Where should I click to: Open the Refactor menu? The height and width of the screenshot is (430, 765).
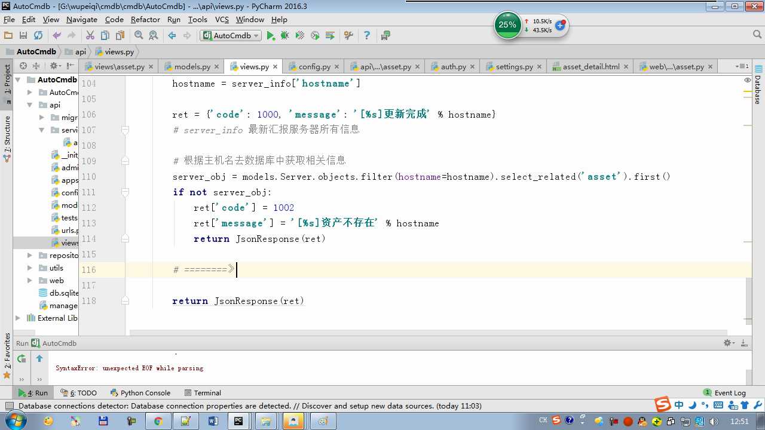tap(145, 19)
